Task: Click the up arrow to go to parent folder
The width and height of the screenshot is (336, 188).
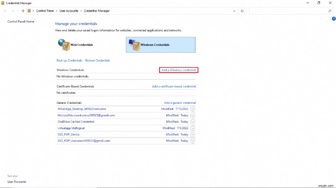Action: point(23,11)
